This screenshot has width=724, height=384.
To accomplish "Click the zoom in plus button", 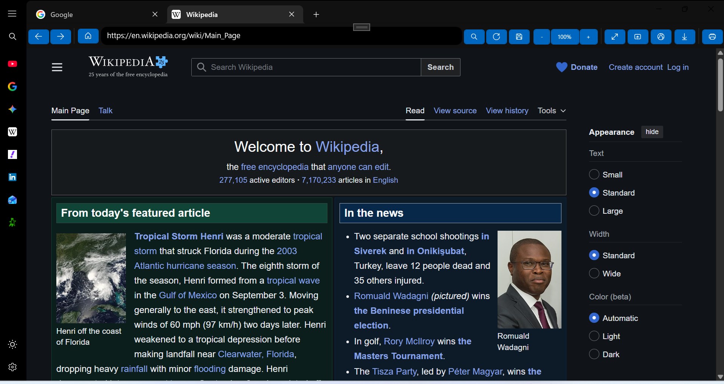I will tap(588, 37).
